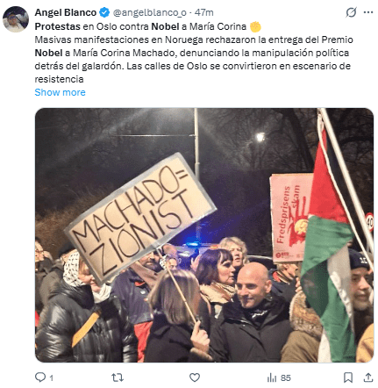Screen dimensions: 378x388
Task: Click the 85 views count
Action: pos(286,378)
